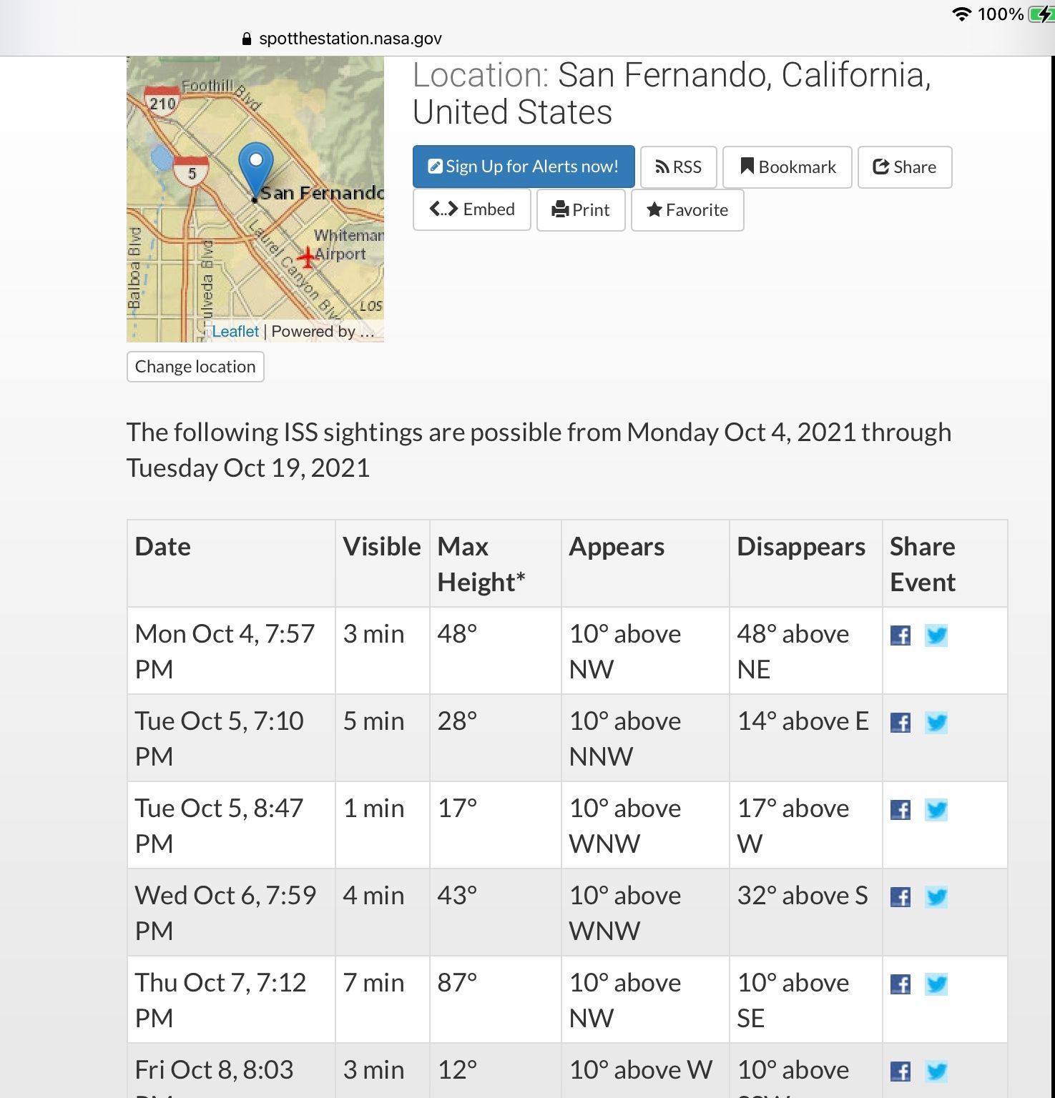Tweet the Thu Oct 7 sighting
This screenshot has height=1098, width=1055.
pyautogui.click(x=936, y=984)
